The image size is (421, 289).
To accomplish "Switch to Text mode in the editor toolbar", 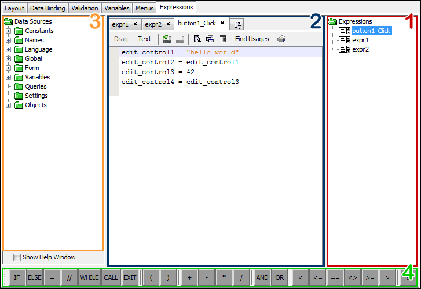I will [x=144, y=39].
